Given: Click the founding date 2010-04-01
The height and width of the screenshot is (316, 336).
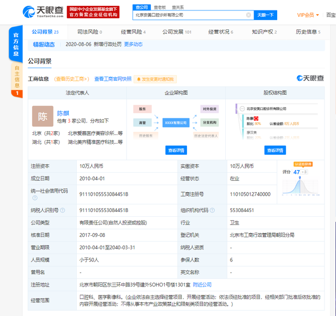Looking at the screenshot, I should tap(92, 178).
